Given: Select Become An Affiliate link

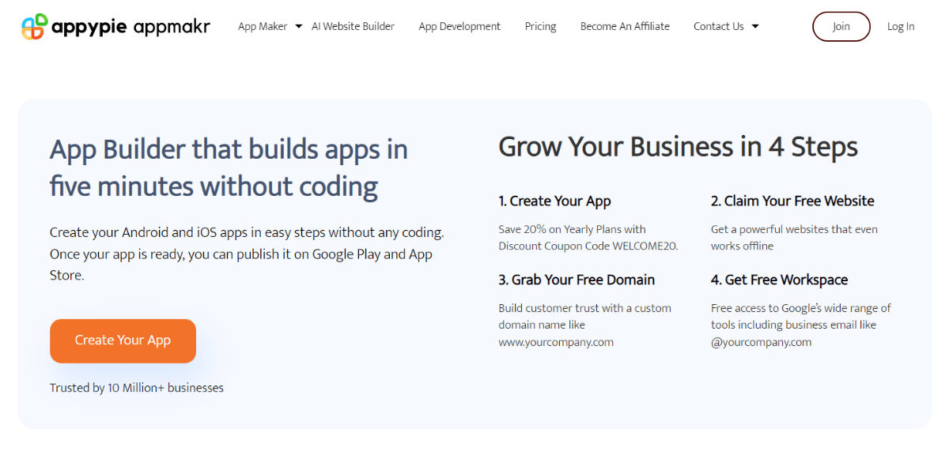Looking at the screenshot, I should pyautogui.click(x=625, y=26).
